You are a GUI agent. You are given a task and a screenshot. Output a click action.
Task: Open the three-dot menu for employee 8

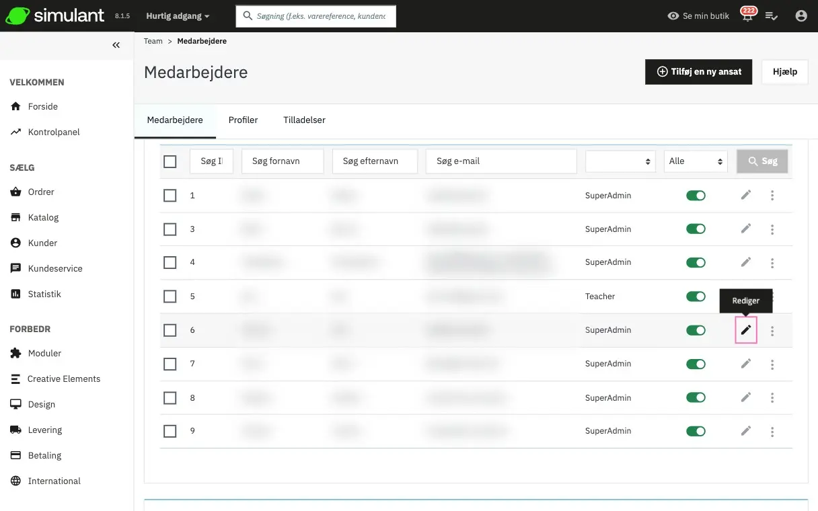772,397
